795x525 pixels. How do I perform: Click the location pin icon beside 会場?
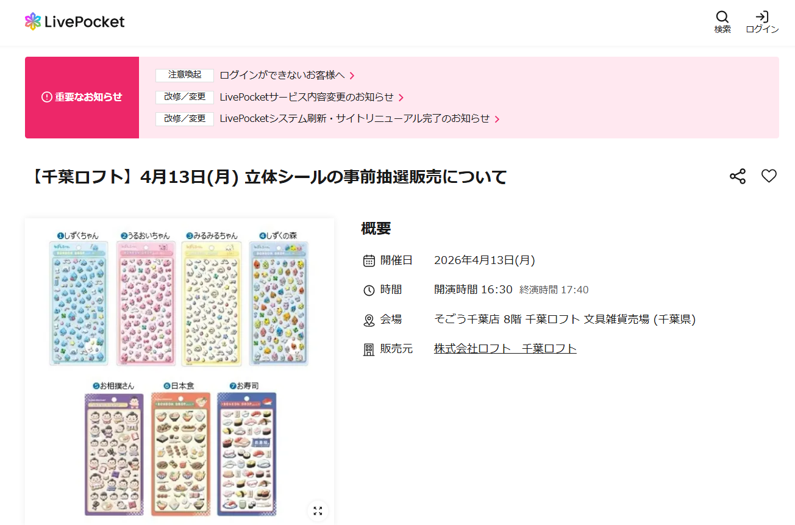coord(369,320)
